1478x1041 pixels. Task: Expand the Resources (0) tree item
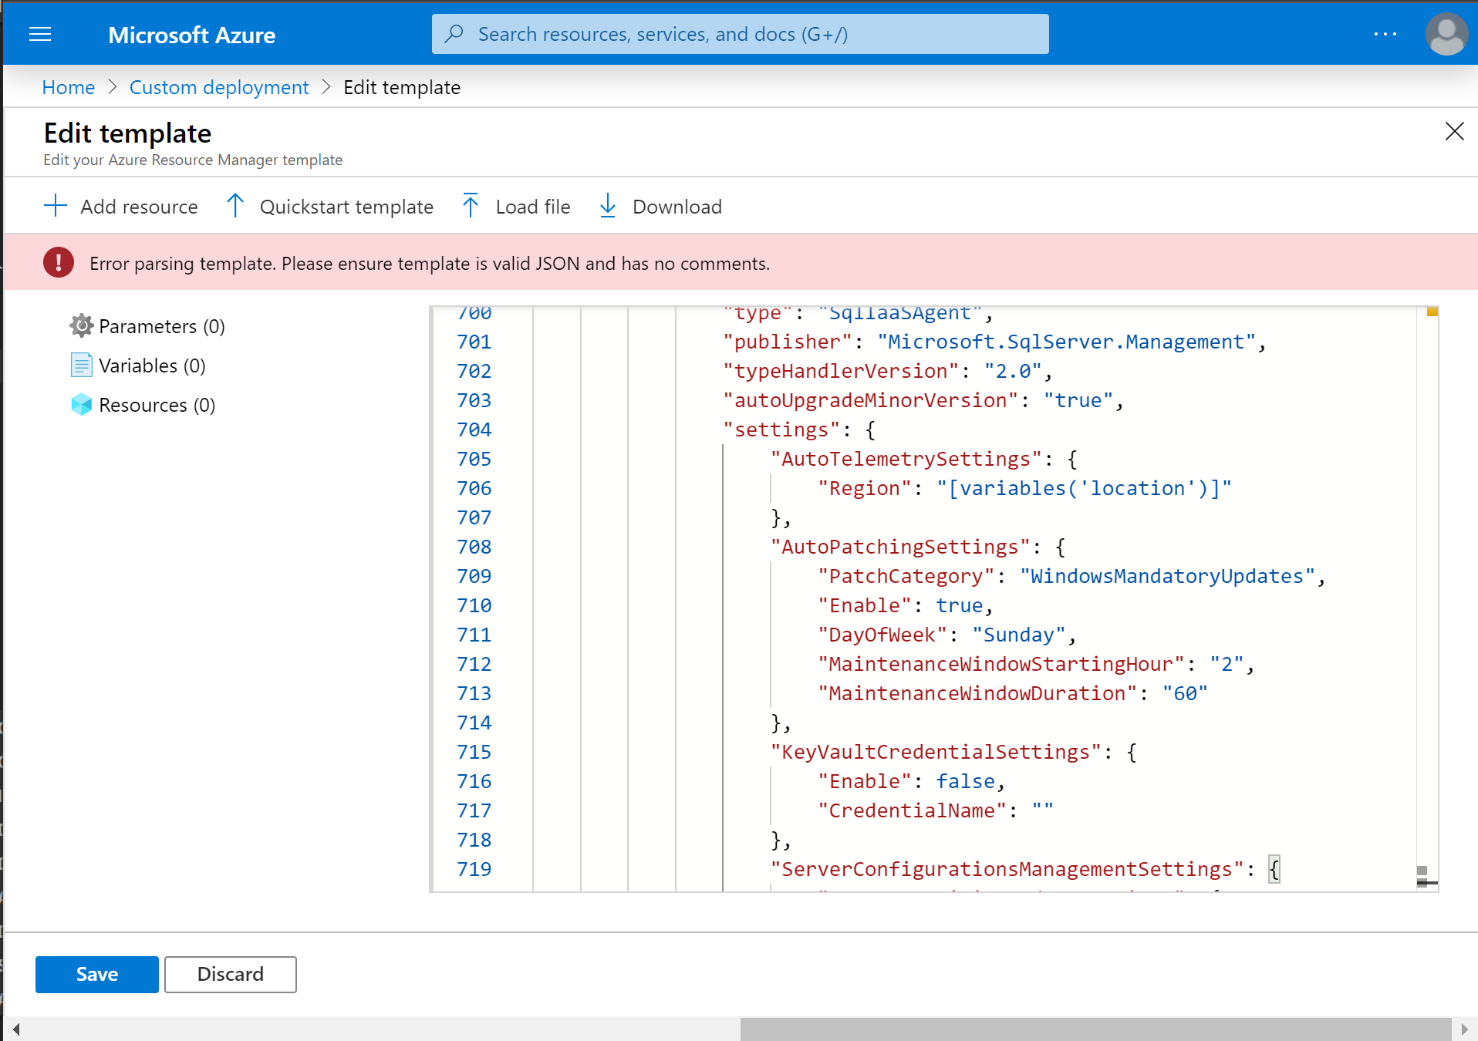(x=157, y=404)
